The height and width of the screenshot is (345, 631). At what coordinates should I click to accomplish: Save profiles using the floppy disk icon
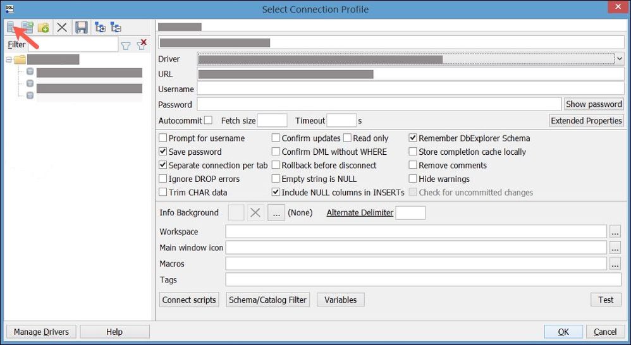point(81,27)
